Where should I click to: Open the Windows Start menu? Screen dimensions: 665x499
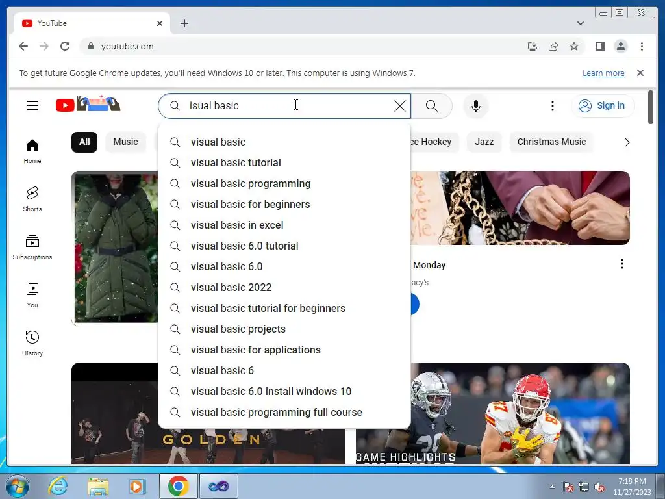(x=18, y=486)
